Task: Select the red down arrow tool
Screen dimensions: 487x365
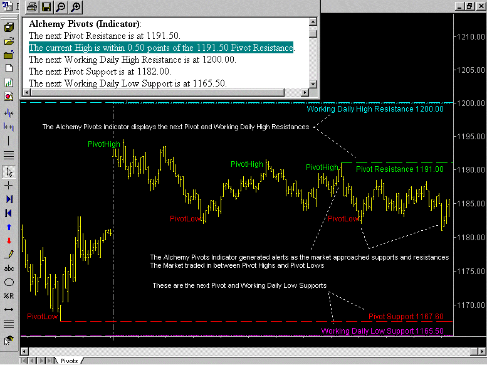Action: tap(9, 241)
